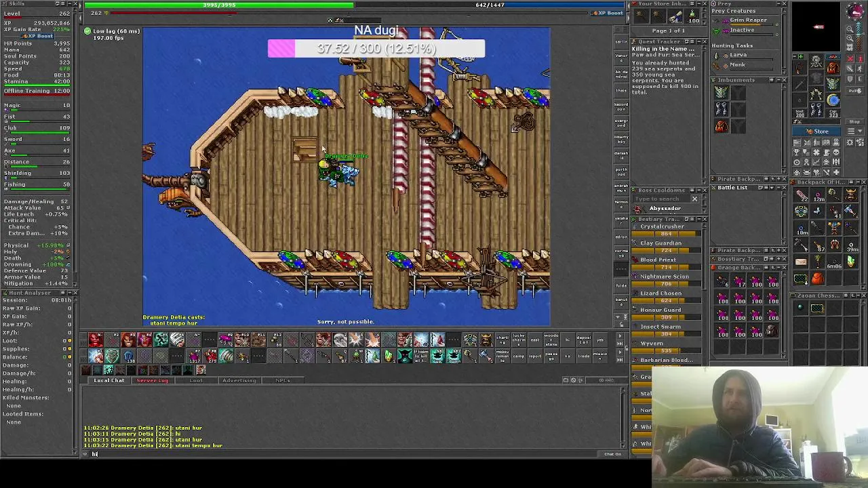
Task: Open settings gear icon below Store
Action: click(850, 142)
